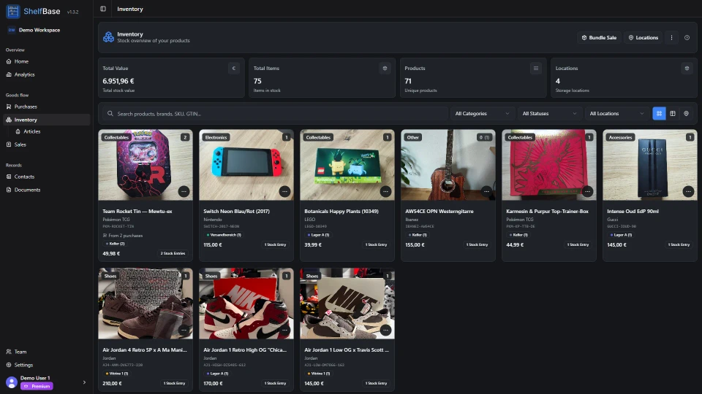Expand the All Statuses dropdown
Image resolution: width=702 pixels, height=394 pixels.
(549, 114)
